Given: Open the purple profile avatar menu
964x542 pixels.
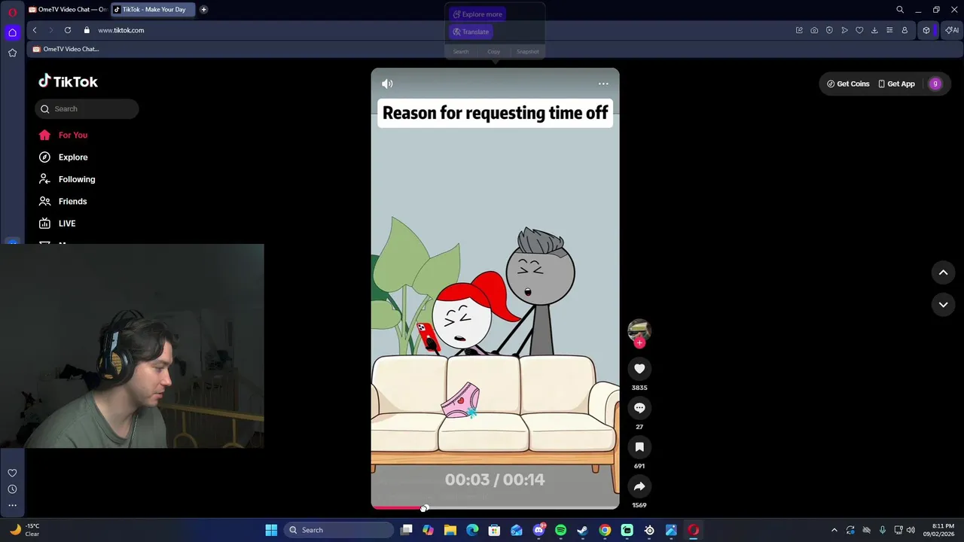Looking at the screenshot, I should pyautogui.click(x=935, y=84).
